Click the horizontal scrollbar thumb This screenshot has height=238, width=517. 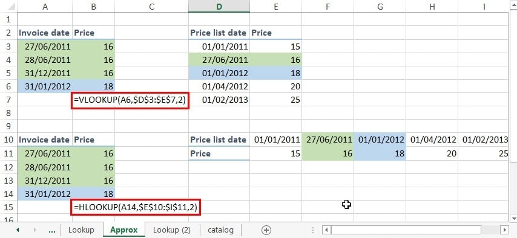[x=406, y=230]
